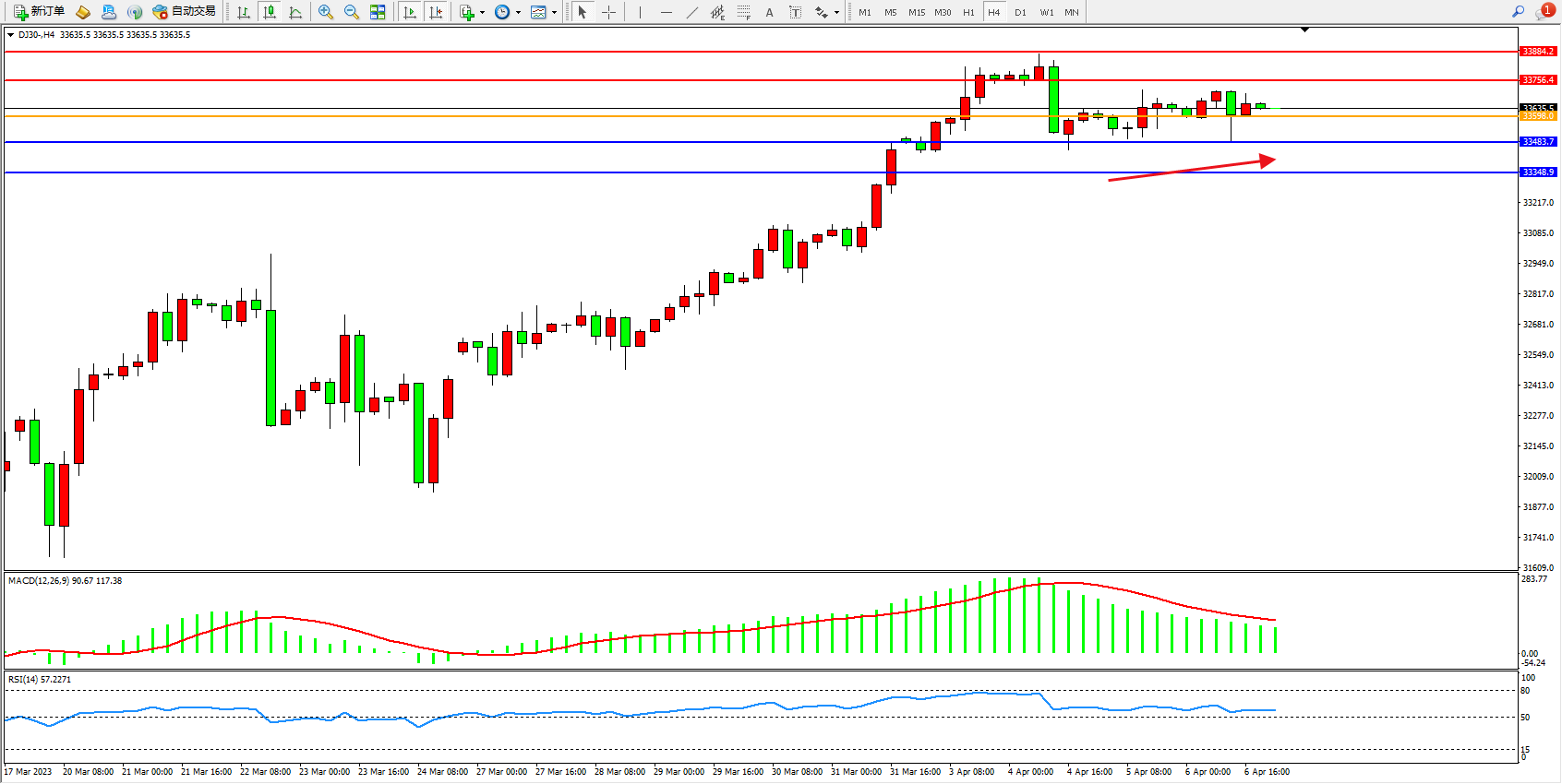Select the Crosshair tool

(609, 12)
